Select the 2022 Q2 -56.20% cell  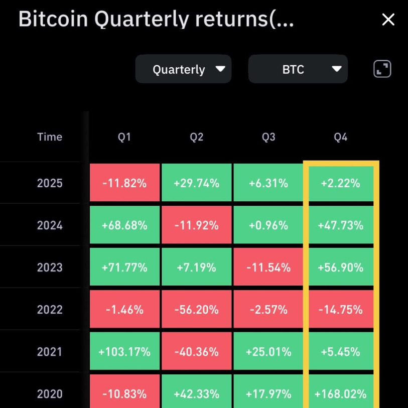[196, 309]
